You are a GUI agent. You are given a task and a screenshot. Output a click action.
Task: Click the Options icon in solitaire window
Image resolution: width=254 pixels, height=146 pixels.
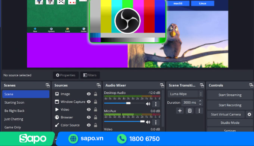tap(51, 30)
